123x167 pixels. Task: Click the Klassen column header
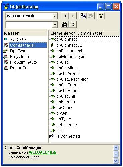tap(25, 33)
